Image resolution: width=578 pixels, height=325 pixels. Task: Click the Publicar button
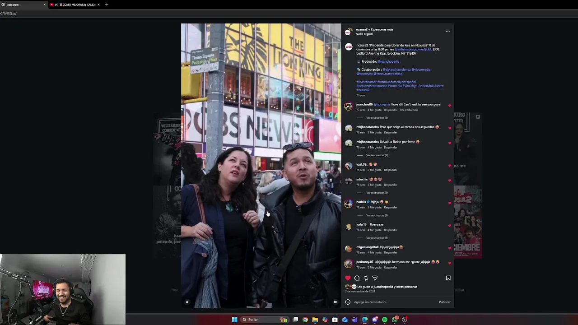pos(444,302)
